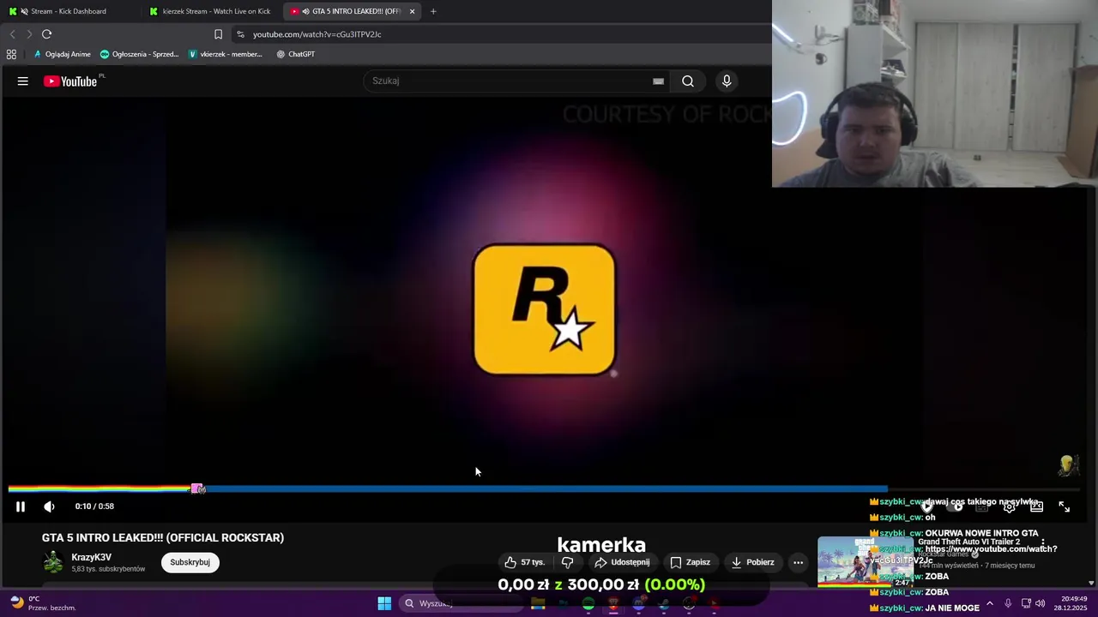Open vkierzek - member... bookmark

click(226, 54)
